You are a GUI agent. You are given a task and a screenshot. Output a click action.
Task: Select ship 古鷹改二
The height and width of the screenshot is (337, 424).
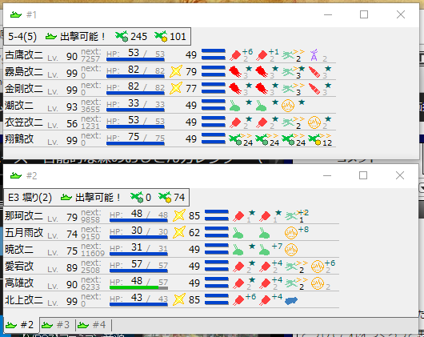point(24,55)
